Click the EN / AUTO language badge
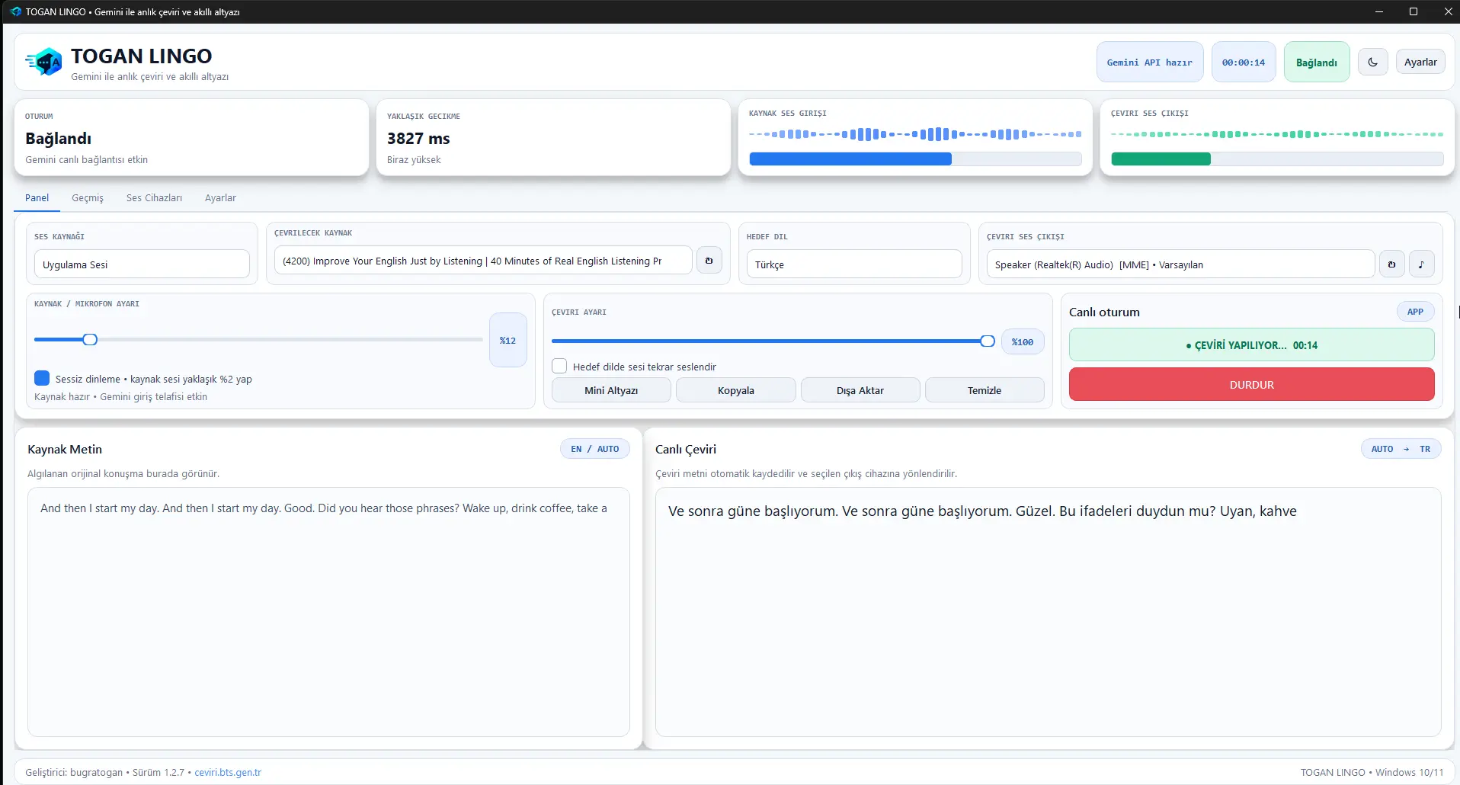 [594, 449]
